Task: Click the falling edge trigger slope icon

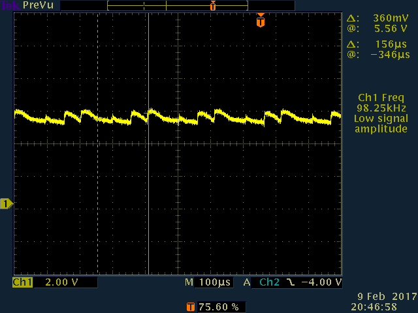Action: pyautogui.click(x=290, y=282)
